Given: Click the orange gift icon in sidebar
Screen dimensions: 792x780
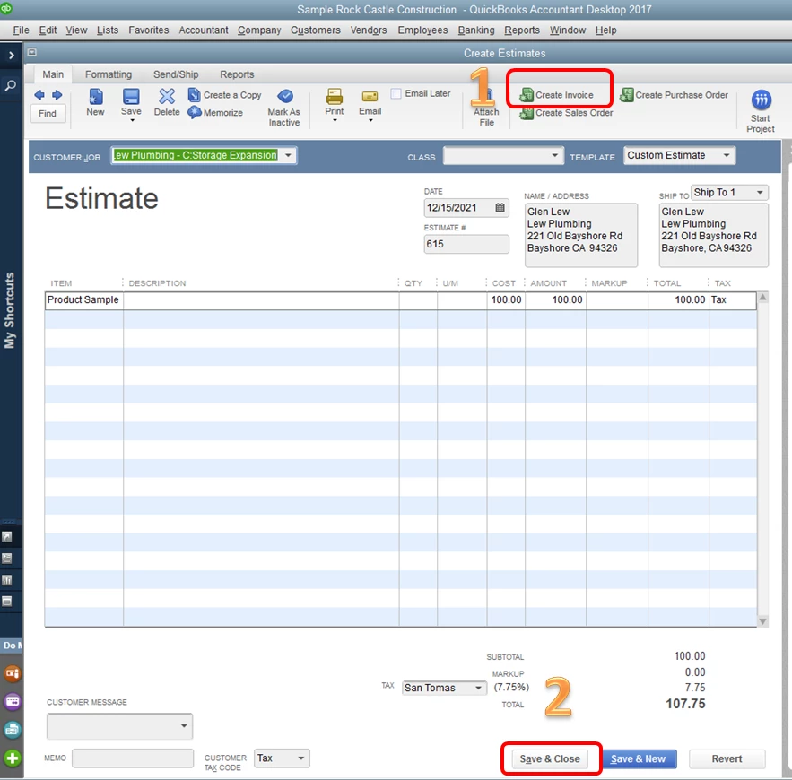Looking at the screenshot, I should [13, 673].
